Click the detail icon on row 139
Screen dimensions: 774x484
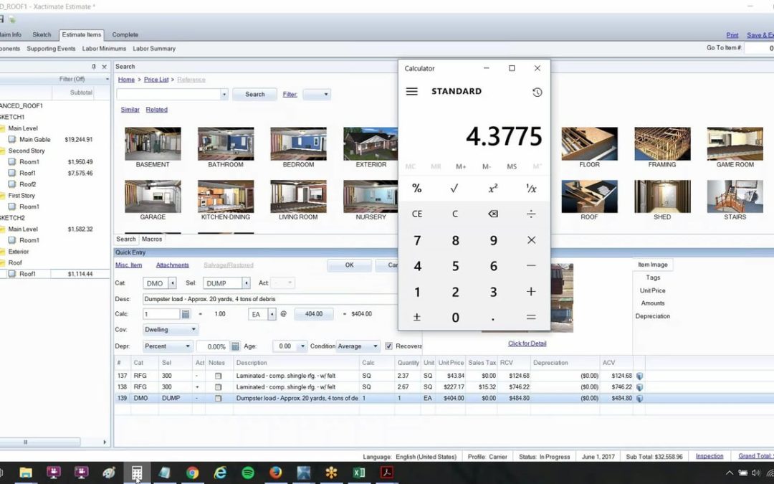639,398
